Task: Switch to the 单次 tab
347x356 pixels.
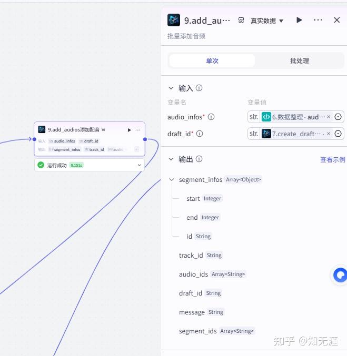Action: (212, 60)
